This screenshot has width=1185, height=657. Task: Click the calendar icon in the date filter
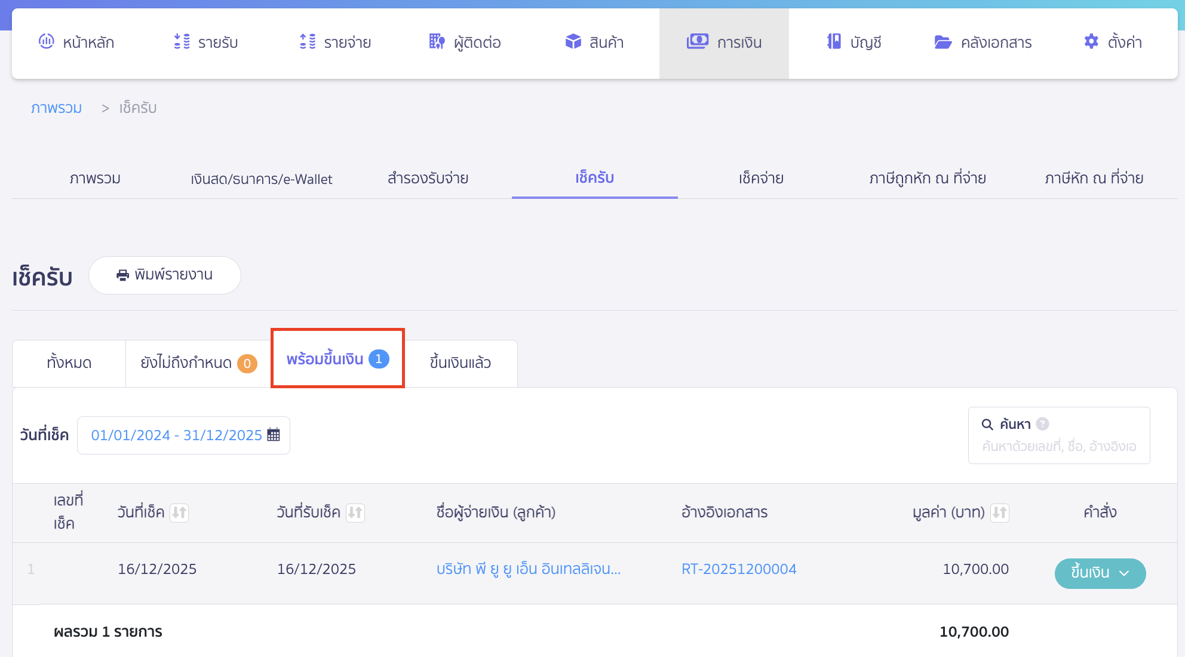pos(274,435)
